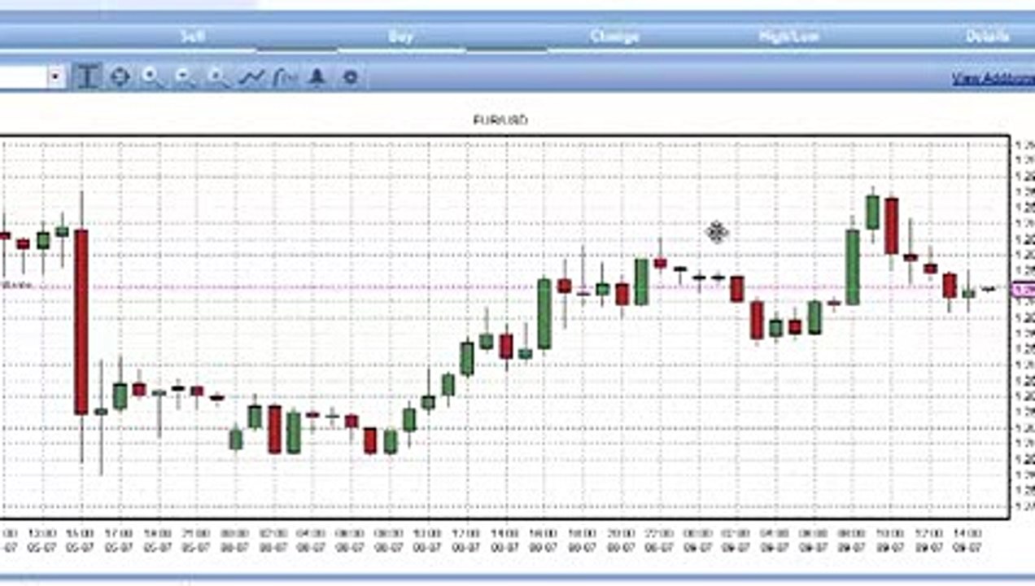The height and width of the screenshot is (586, 1035).
Task: Open the indicators f(x) tool
Action: 285,77
